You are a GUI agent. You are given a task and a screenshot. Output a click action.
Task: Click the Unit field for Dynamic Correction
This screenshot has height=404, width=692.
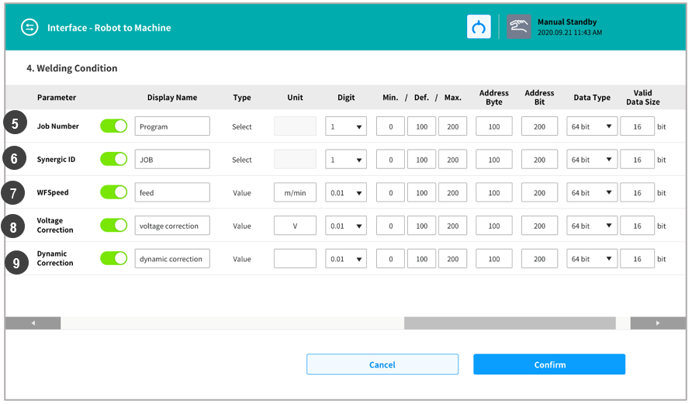tap(295, 258)
